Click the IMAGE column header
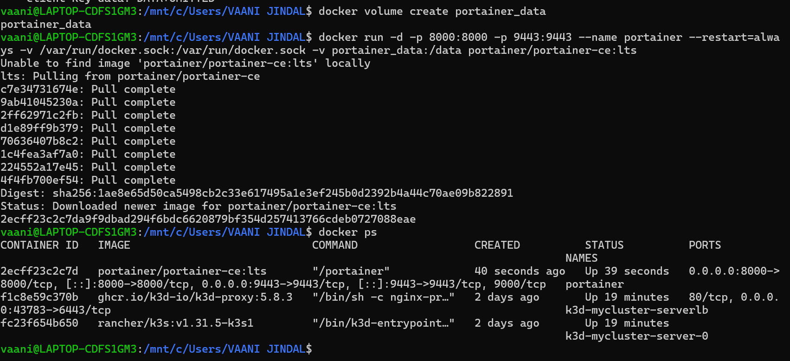790x361 pixels. point(114,245)
